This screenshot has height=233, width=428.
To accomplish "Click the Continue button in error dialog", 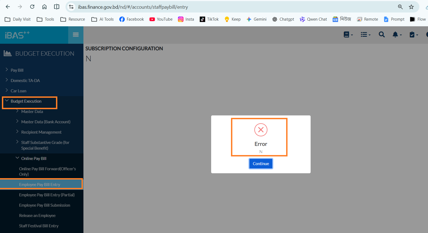I will click(x=261, y=163).
